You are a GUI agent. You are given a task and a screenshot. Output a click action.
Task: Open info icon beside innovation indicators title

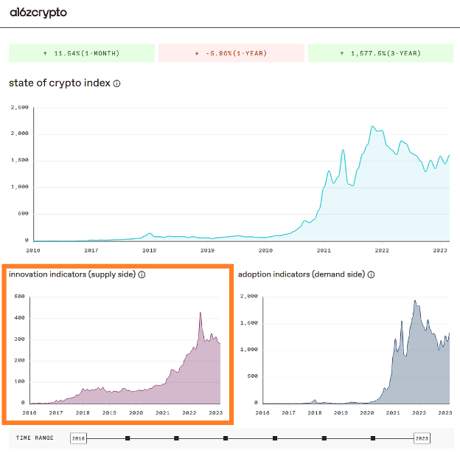142,274
